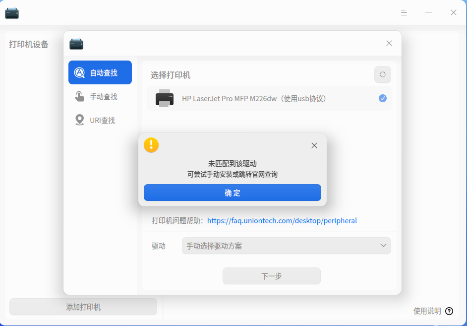Click the question mark help icon

point(449,311)
